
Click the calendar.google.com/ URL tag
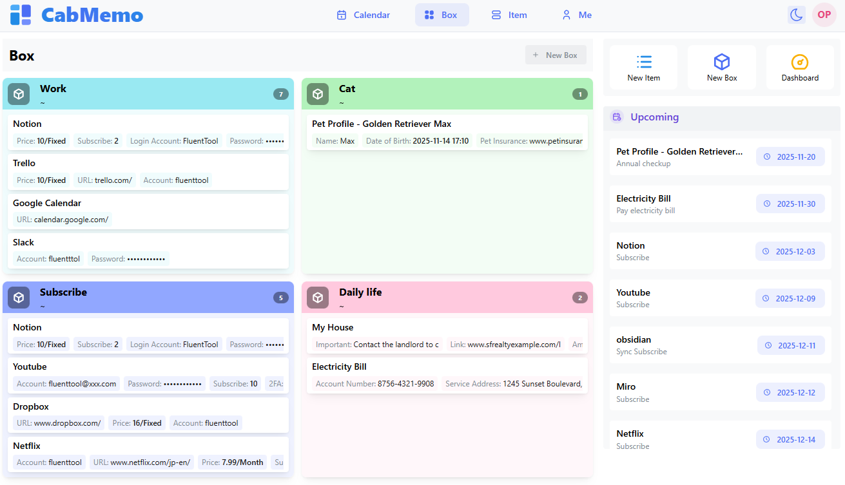coord(63,220)
